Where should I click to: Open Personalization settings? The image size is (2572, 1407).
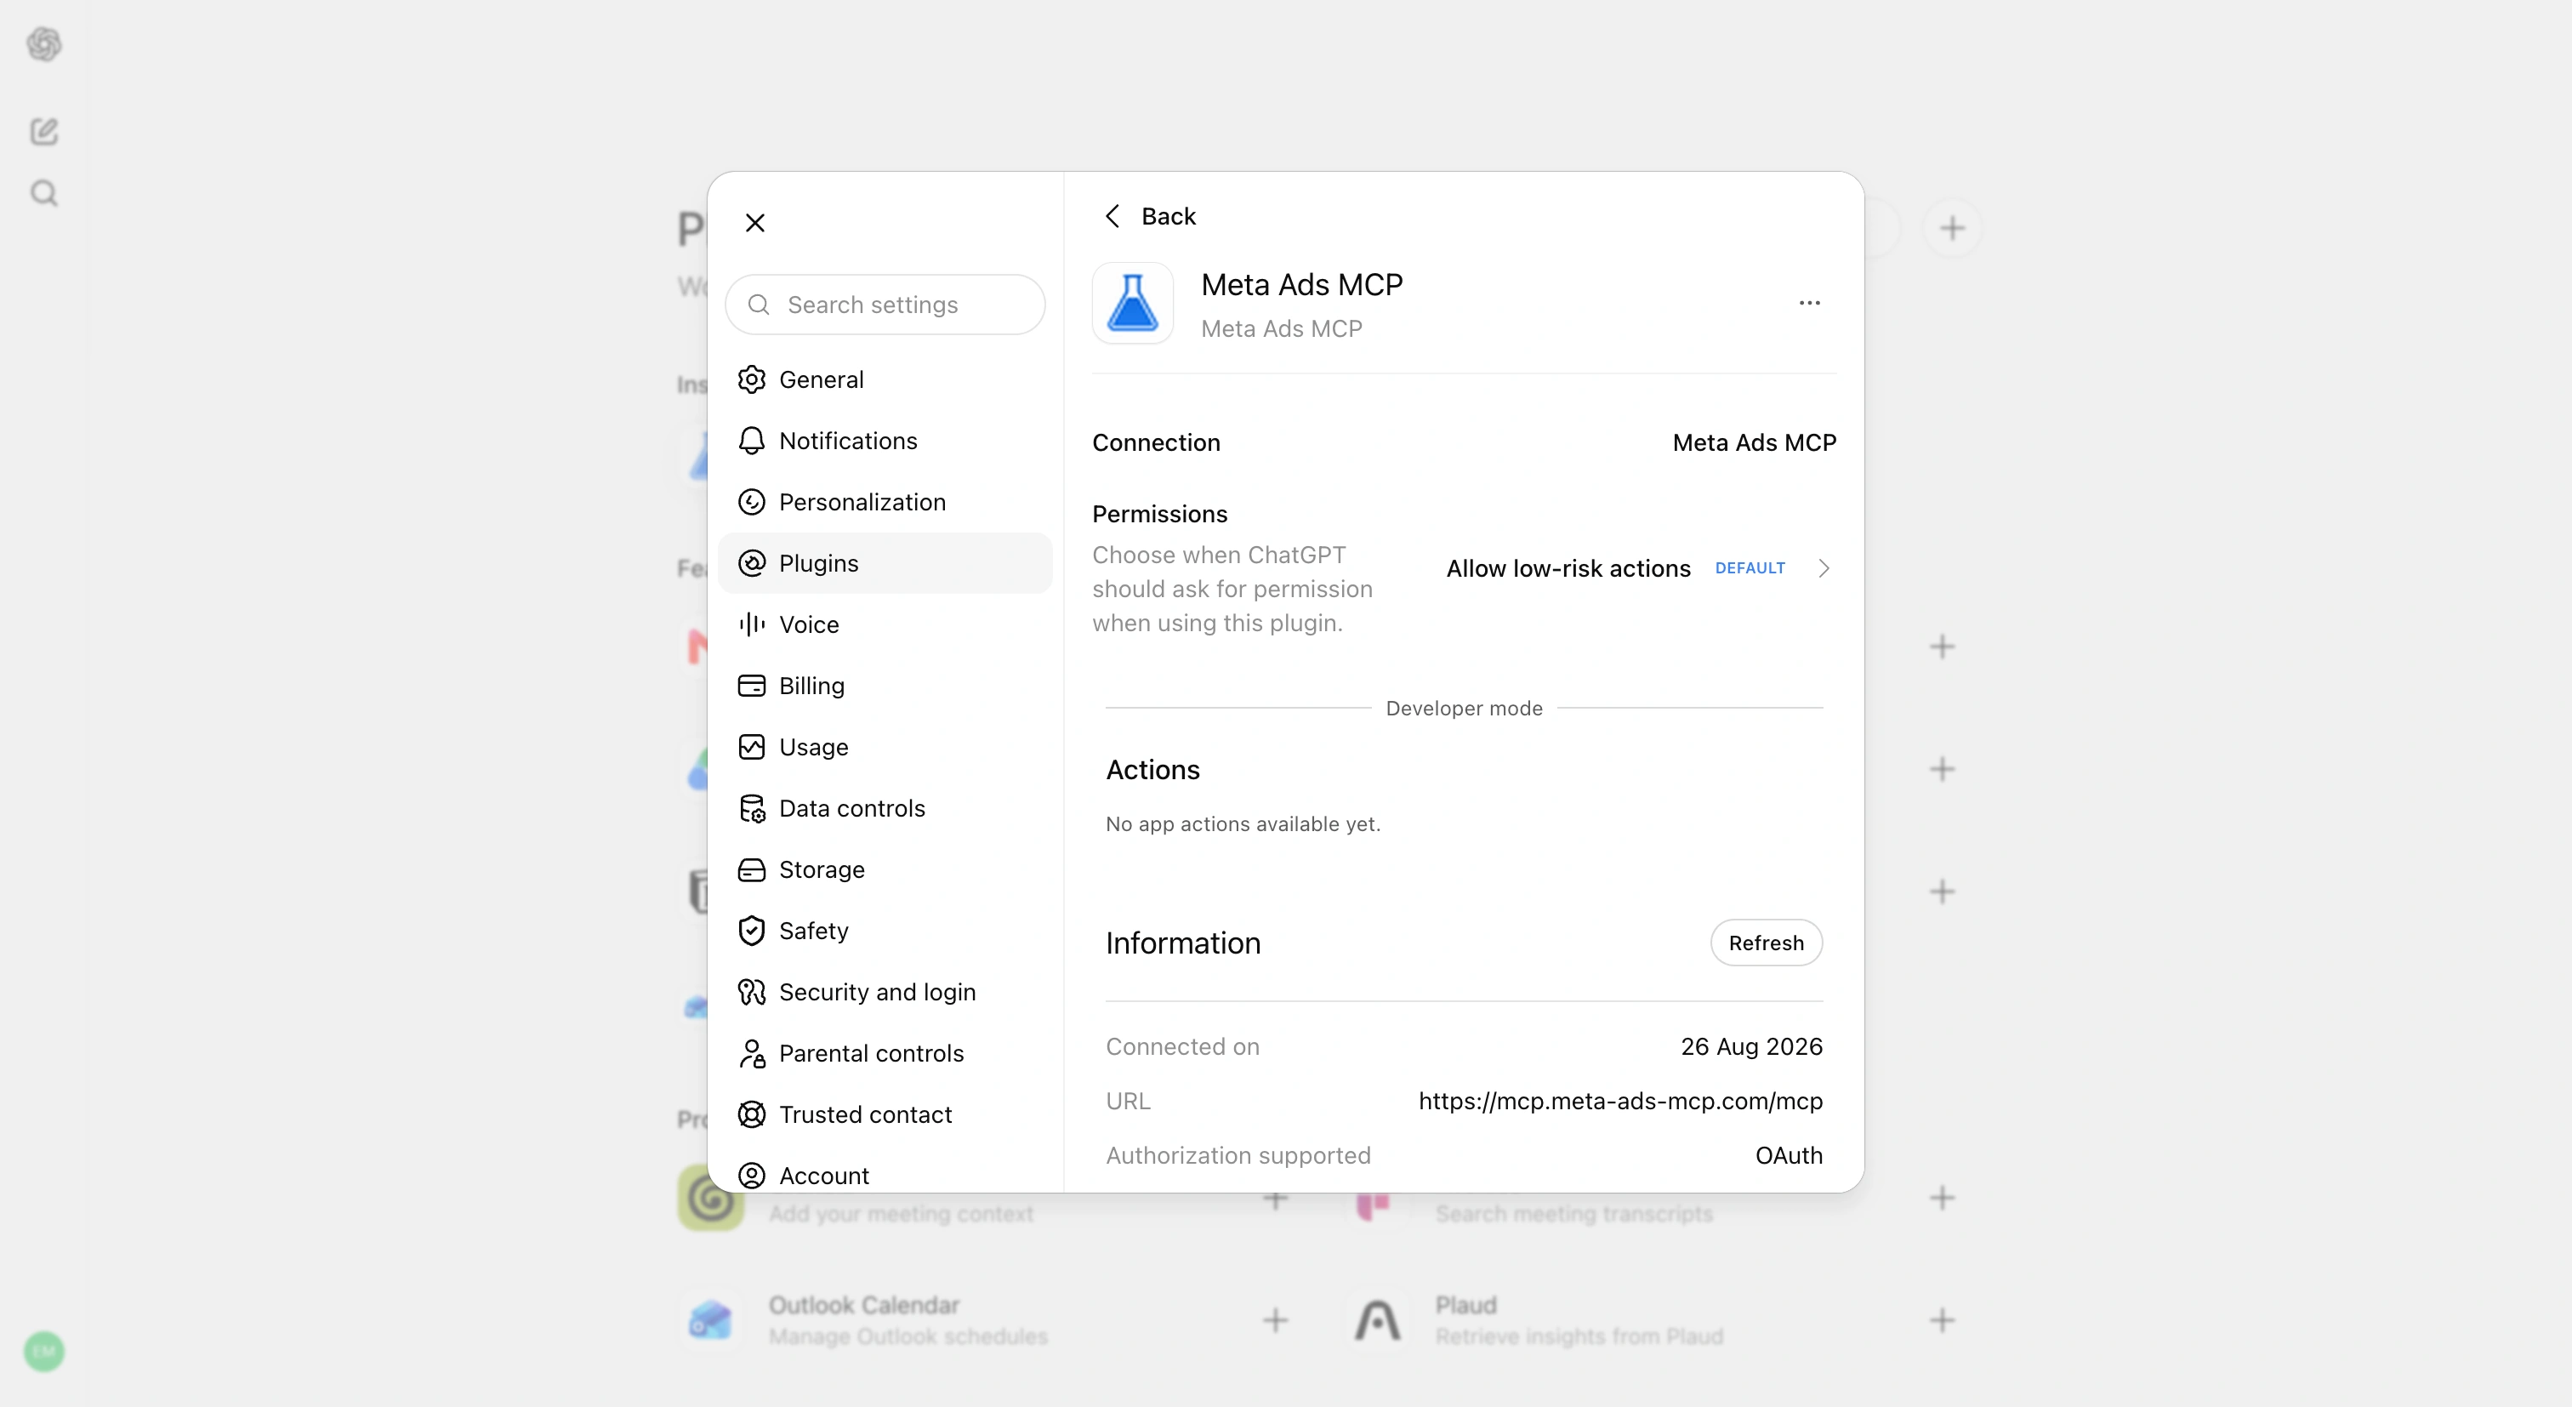[885, 502]
